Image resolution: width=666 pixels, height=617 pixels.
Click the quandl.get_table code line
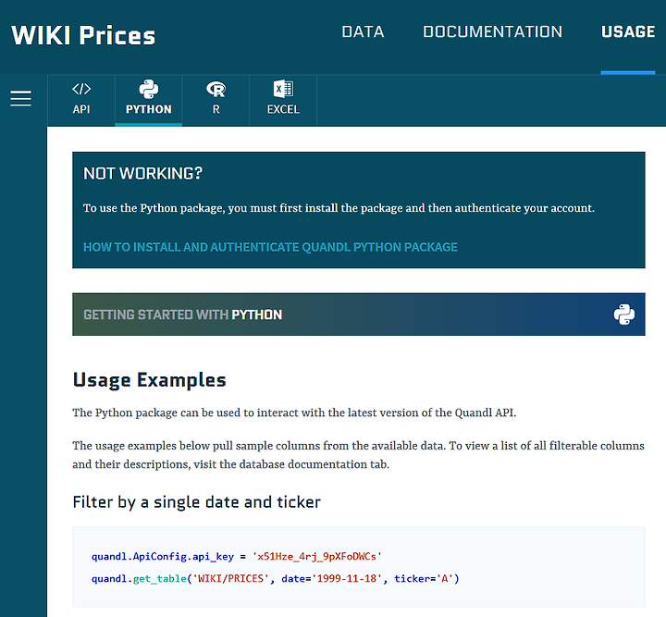coord(276,578)
